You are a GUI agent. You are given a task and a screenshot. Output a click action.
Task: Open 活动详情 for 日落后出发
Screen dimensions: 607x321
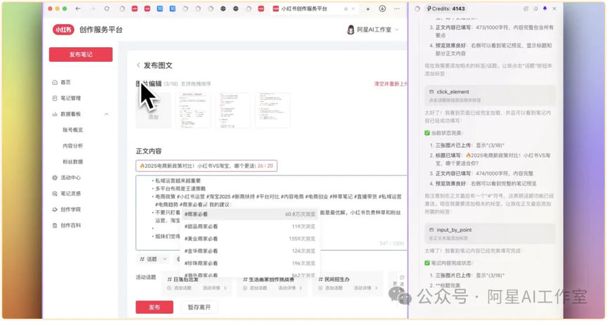pyautogui.click(x=215, y=288)
